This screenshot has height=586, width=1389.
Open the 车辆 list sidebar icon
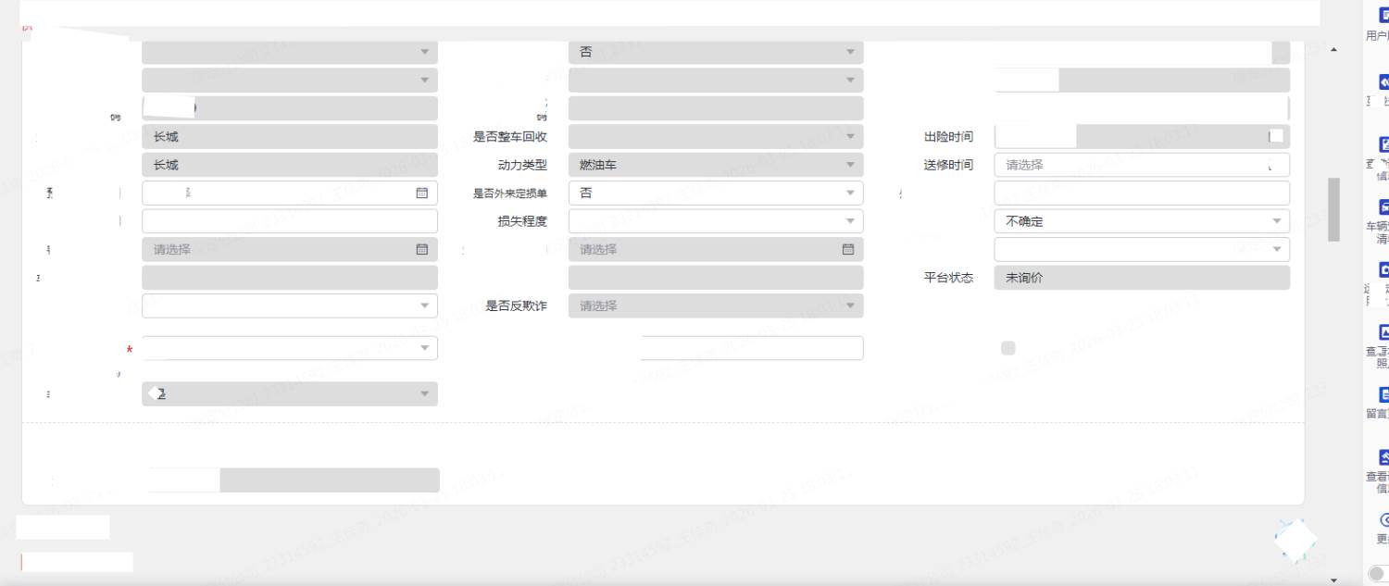tap(1383, 206)
